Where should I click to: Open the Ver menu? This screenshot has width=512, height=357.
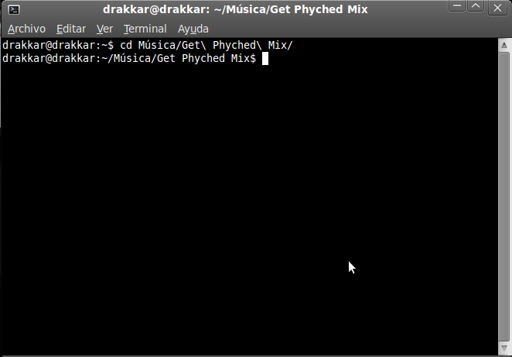tap(105, 29)
